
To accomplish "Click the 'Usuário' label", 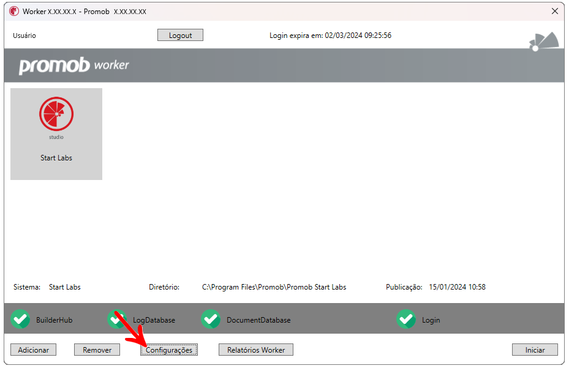I will click(x=24, y=36).
